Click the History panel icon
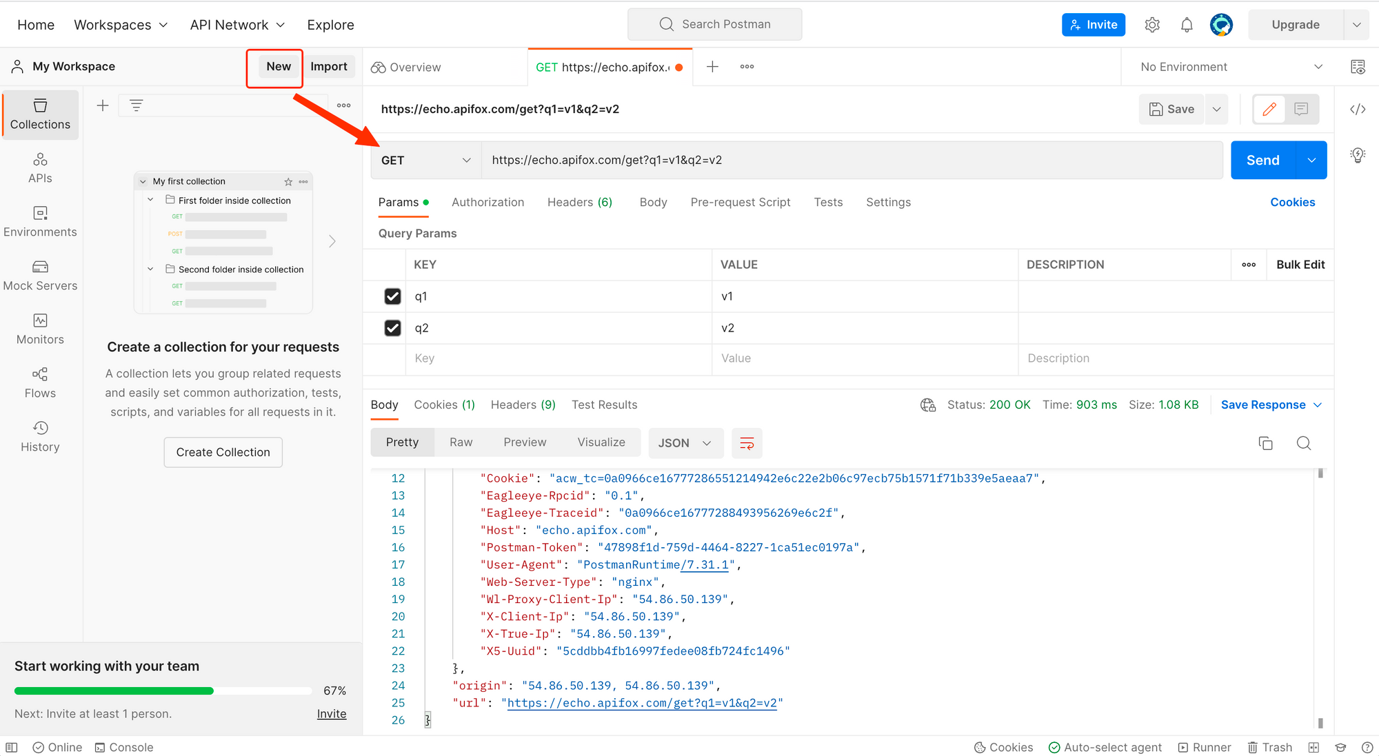The image size is (1379, 756). pyautogui.click(x=41, y=428)
